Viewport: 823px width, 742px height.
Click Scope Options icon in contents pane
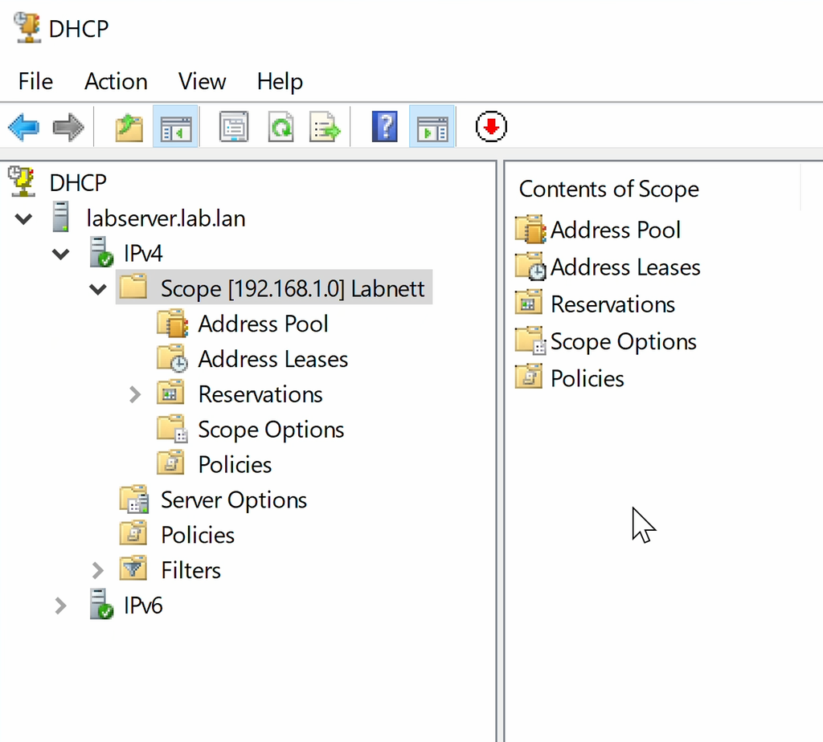530,340
